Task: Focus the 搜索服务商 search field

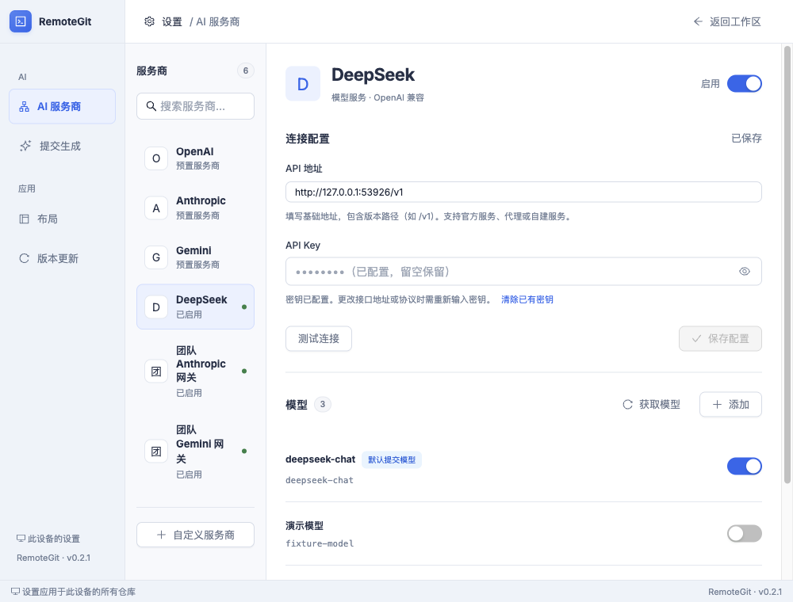Action: coord(195,106)
